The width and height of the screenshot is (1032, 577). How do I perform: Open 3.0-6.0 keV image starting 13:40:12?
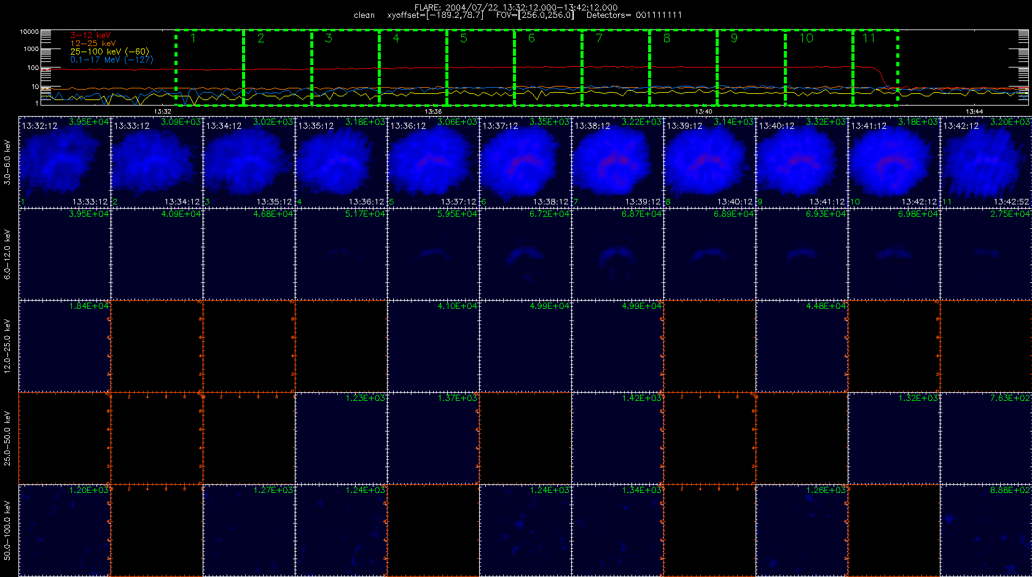click(x=802, y=162)
